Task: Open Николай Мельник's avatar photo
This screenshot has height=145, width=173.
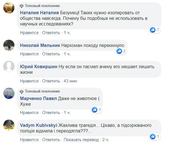Action: 9,45
